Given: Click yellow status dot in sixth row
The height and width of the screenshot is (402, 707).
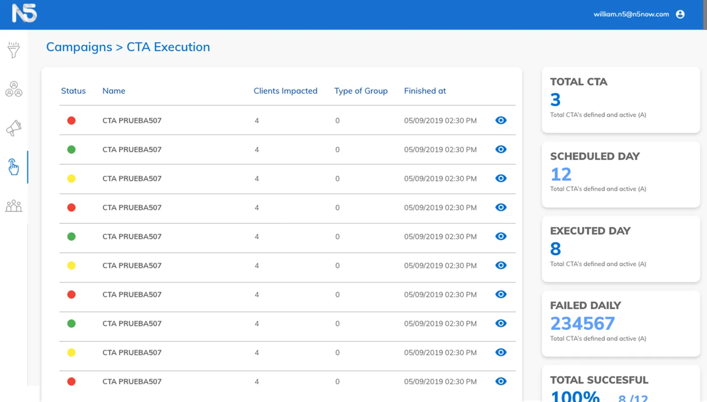Looking at the screenshot, I should coord(71,265).
